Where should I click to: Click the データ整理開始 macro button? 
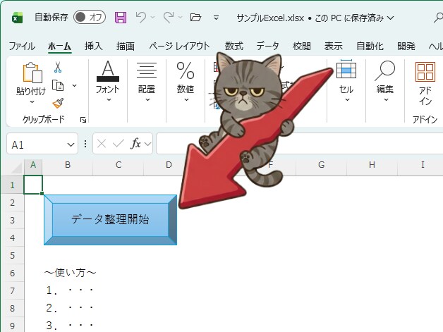tap(111, 220)
